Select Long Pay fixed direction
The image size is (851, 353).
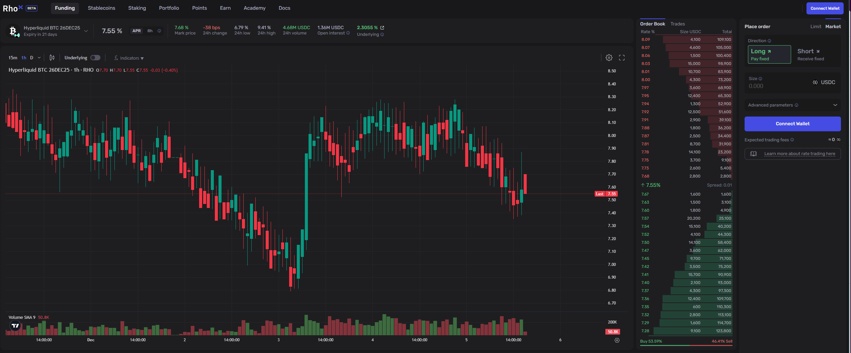click(x=769, y=54)
